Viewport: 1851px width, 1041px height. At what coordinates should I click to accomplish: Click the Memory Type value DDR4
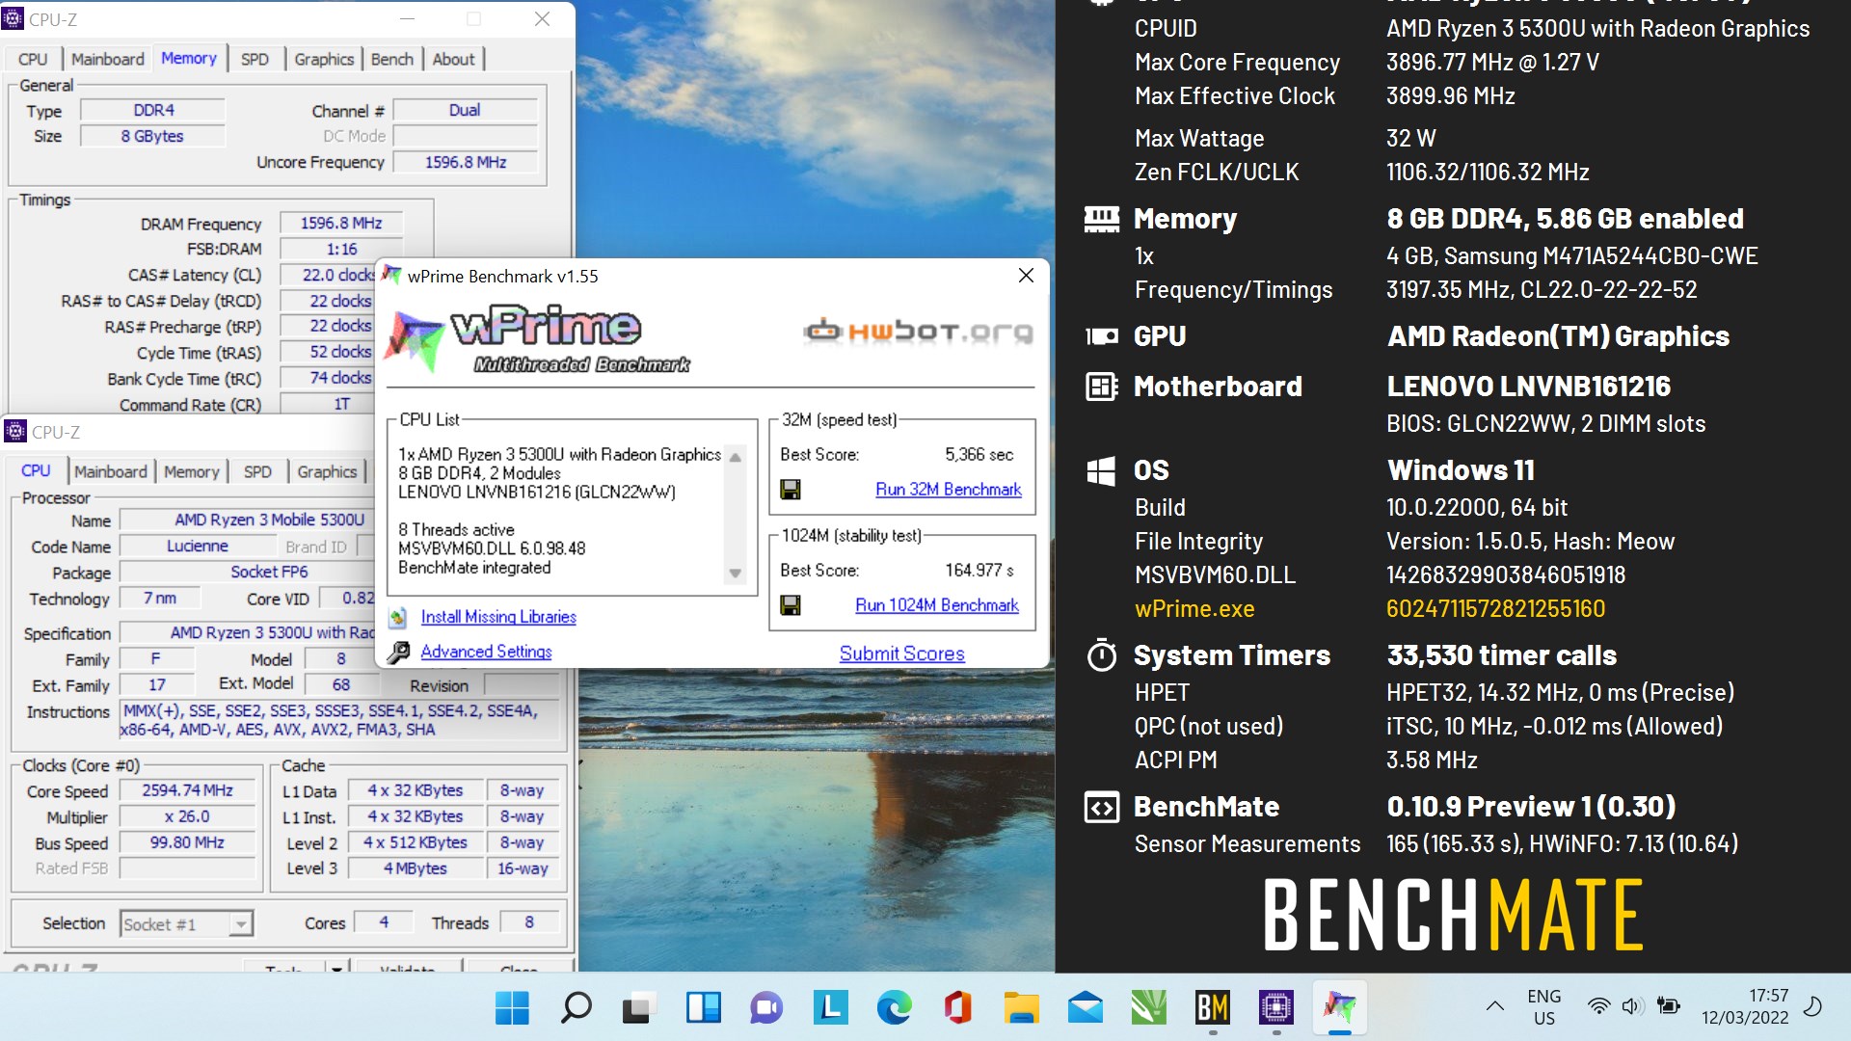point(153,110)
